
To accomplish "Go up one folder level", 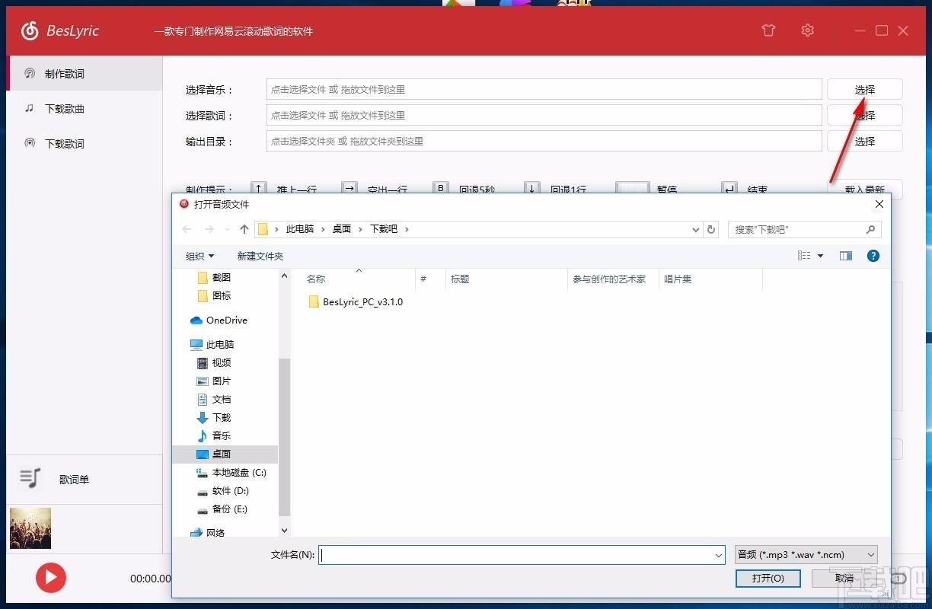I will pos(244,229).
